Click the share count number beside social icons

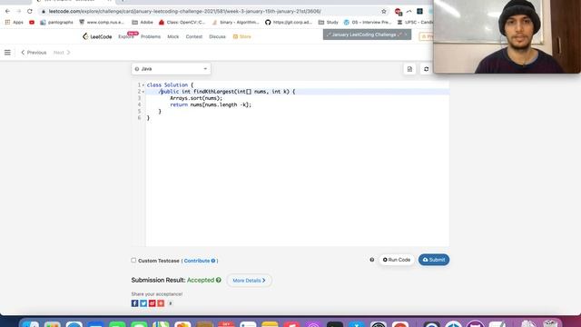pos(171,303)
